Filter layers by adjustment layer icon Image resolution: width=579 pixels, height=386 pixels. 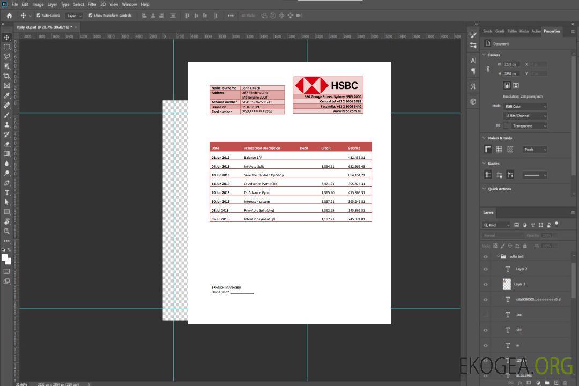pyautogui.click(x=525, y=225)
